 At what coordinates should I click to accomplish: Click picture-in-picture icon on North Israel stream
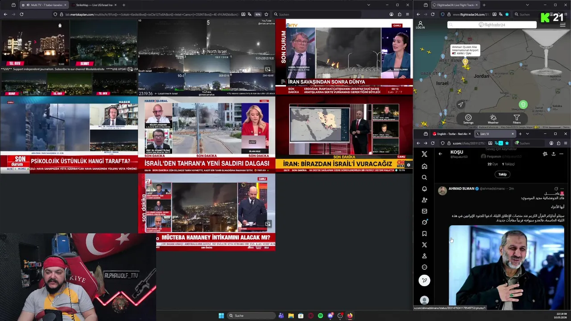[x=268, y=69]
